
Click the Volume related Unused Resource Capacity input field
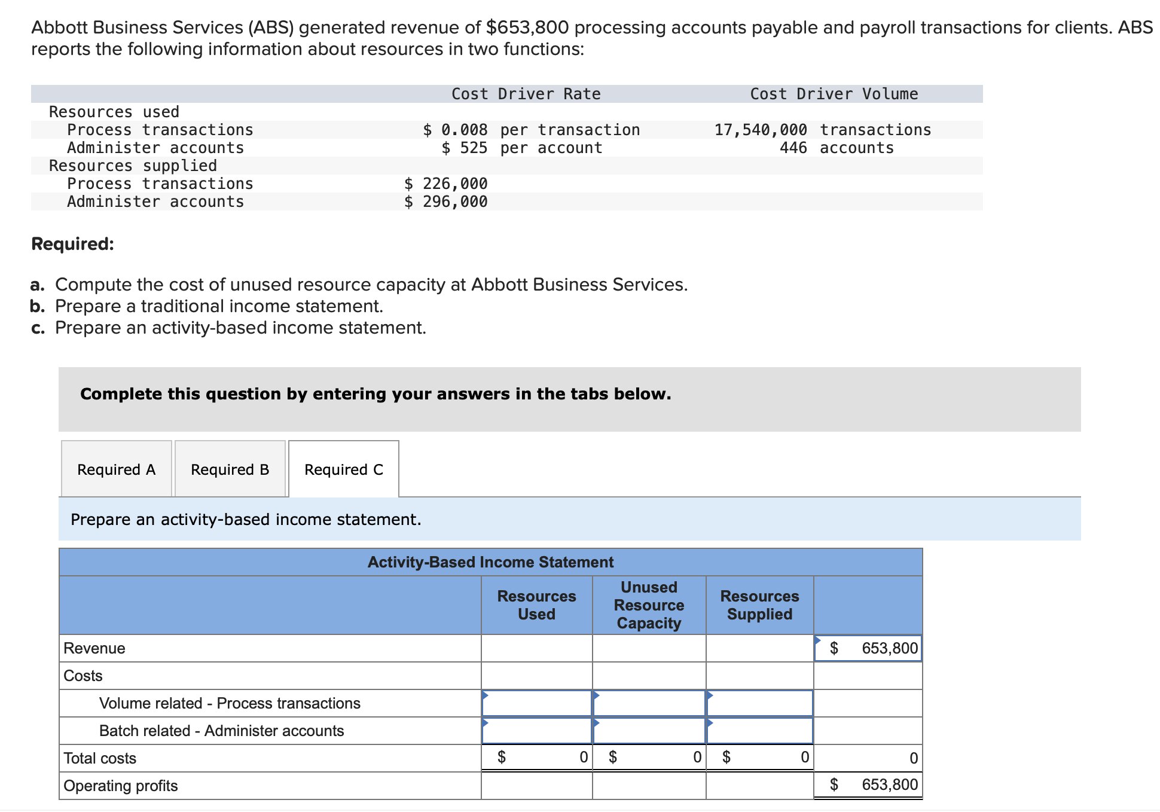tap(648, 704)
